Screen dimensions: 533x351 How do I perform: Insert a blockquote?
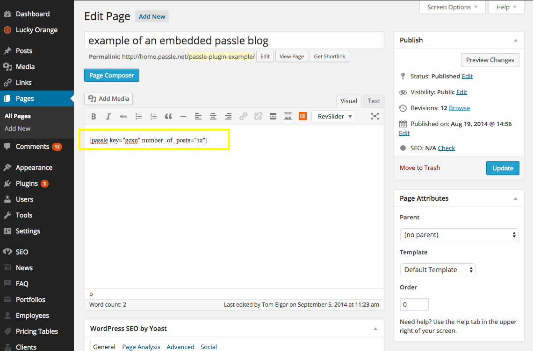point(168,116)
